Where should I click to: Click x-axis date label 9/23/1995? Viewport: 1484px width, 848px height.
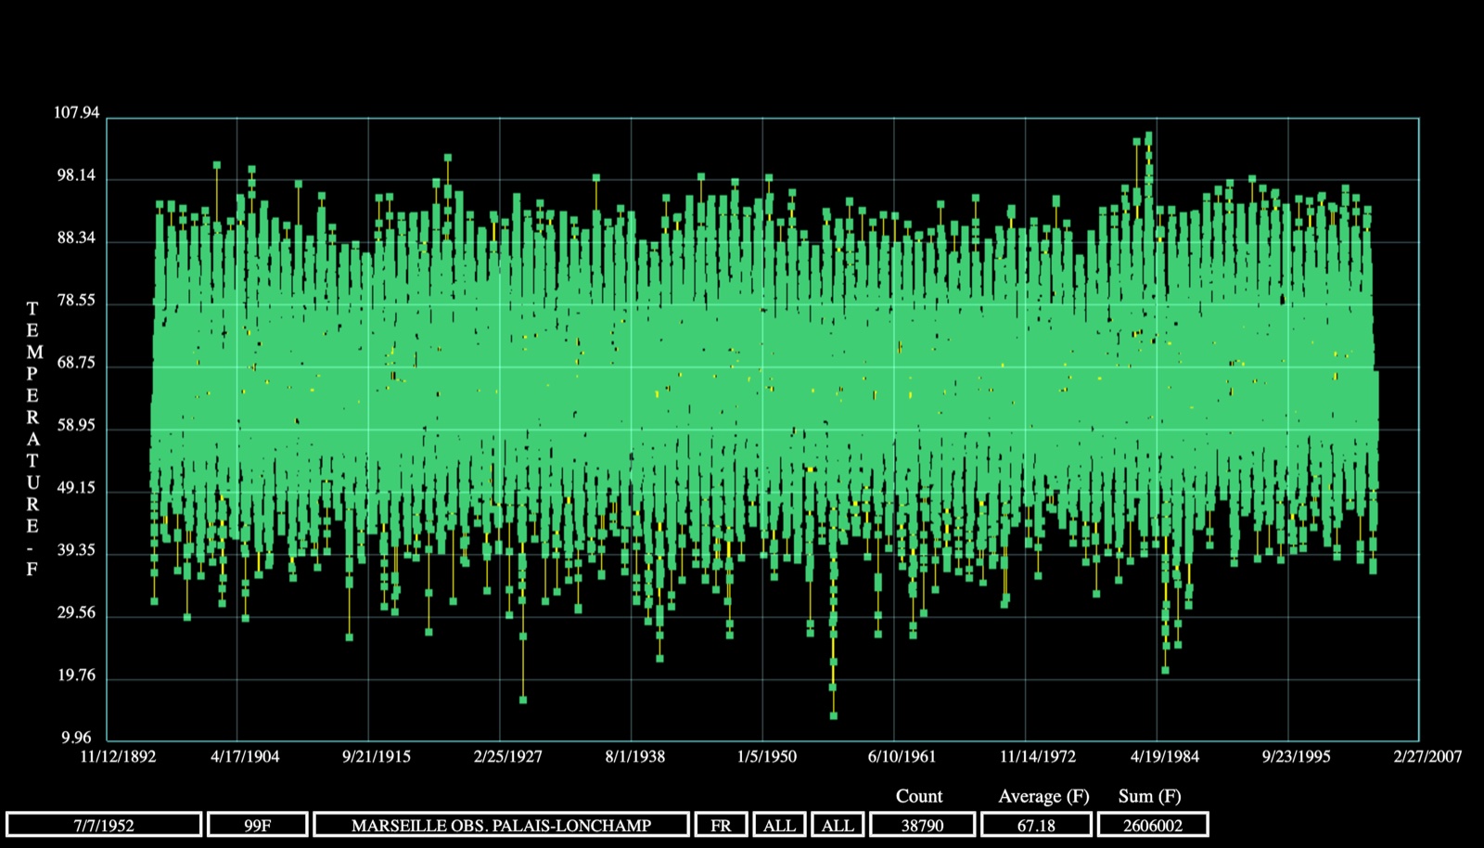pos(1297,756)
